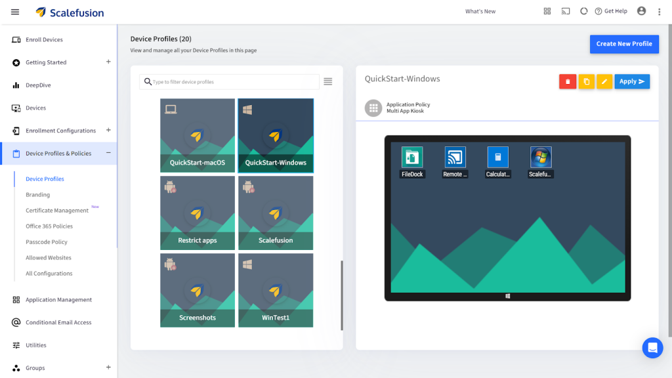The image size is (672, 378).
Task: Expand Getting Started with plus icon
Action: [108, 62]
